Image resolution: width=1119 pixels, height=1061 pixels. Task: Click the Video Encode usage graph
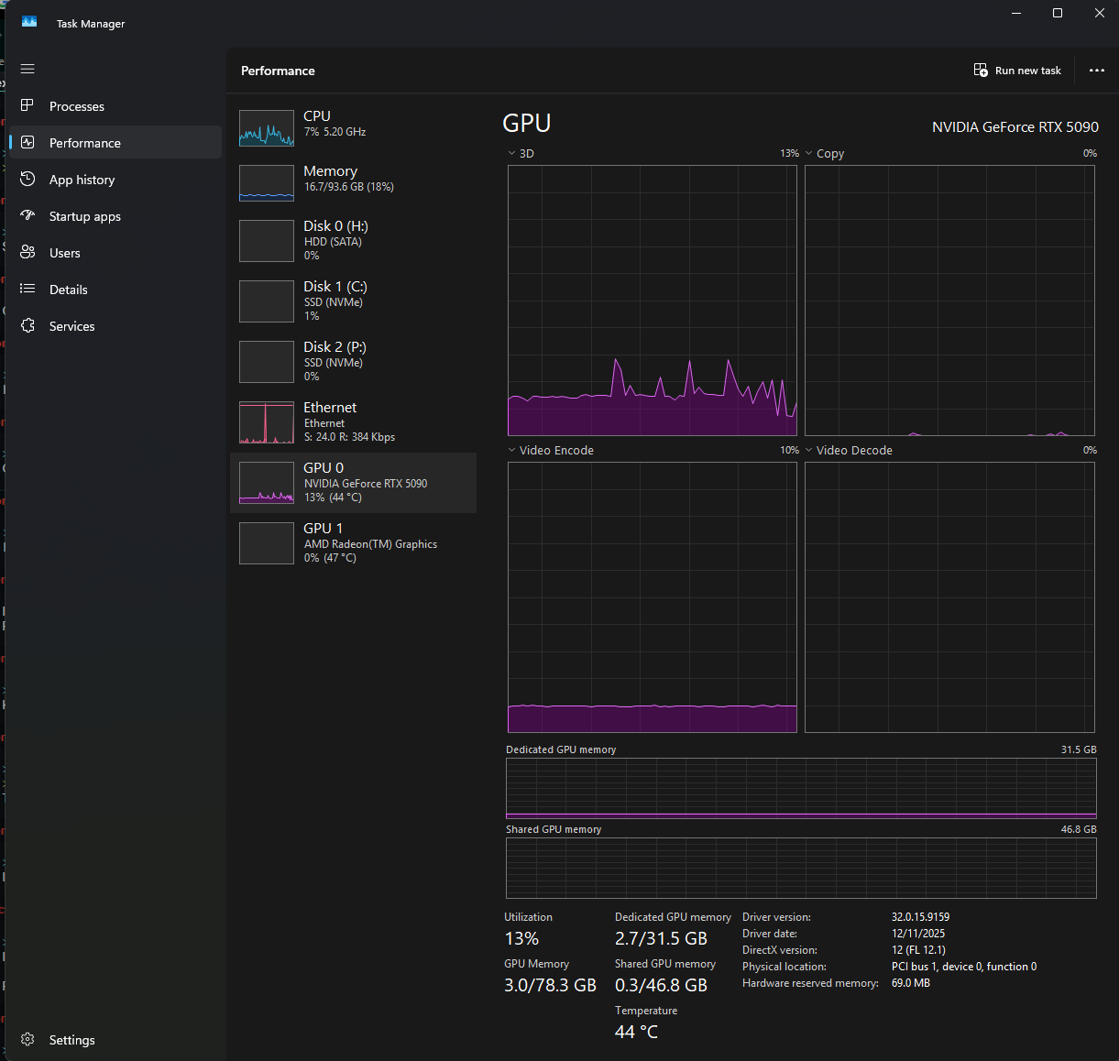point(653,597)
